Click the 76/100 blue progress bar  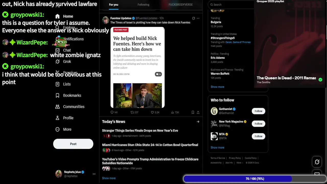point(255,179)
